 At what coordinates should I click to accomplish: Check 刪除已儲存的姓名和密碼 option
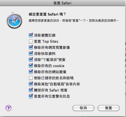pos(31,78)
